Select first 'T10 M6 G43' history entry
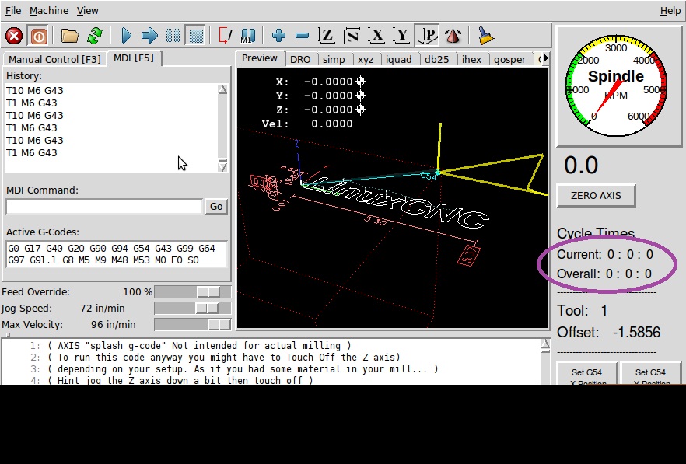The width and height of the screenshot is (686, 464). tap(35, 90)
